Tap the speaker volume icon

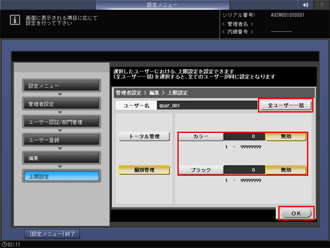point(306,4)
